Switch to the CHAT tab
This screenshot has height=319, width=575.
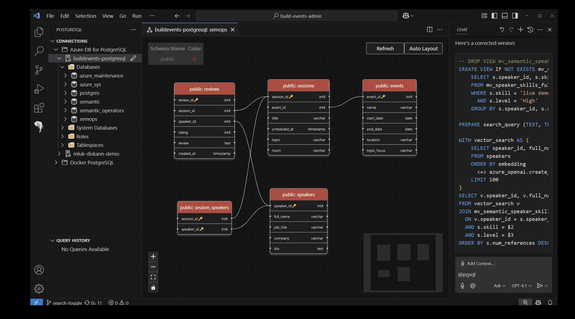coord(462,30)
